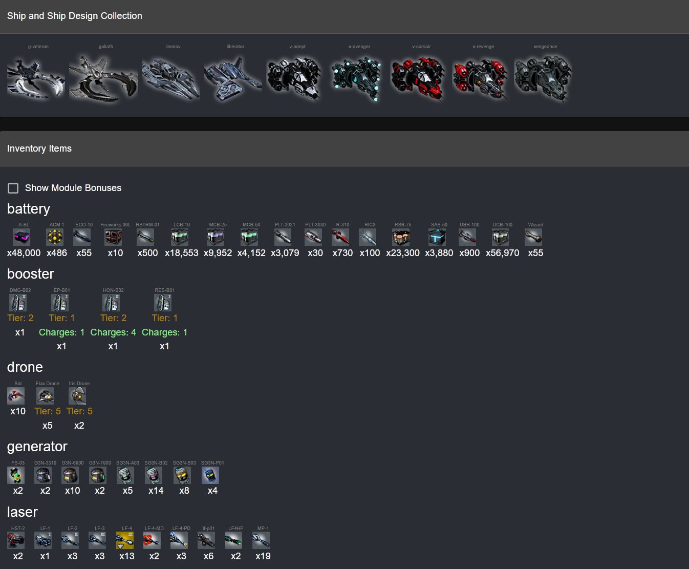Select the goliath ship thumbnail
Screen dimensions: 689x569
click(x=103, y=78)
